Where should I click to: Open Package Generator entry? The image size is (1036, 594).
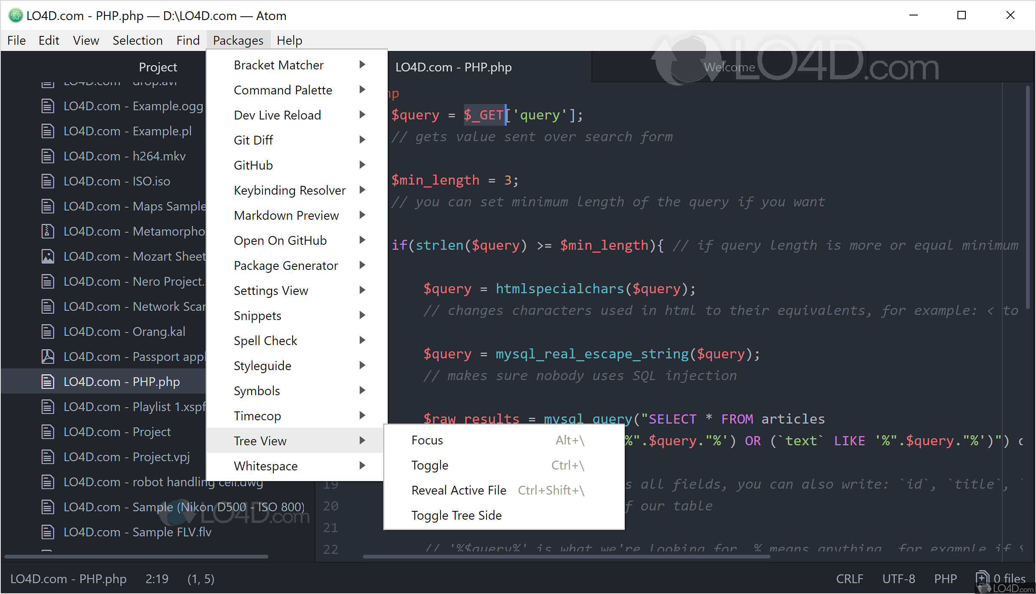pyautogui.click(x=297, y=265)
